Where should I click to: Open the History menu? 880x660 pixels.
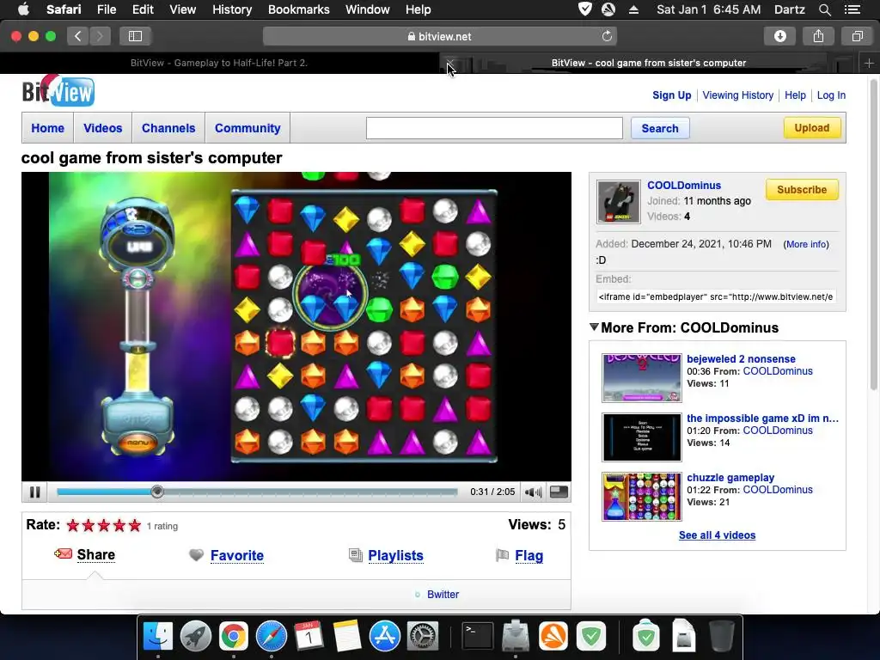[x=232, y=9]
